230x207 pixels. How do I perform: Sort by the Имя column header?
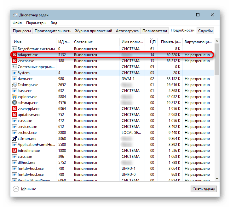click(x=33, y=42)
